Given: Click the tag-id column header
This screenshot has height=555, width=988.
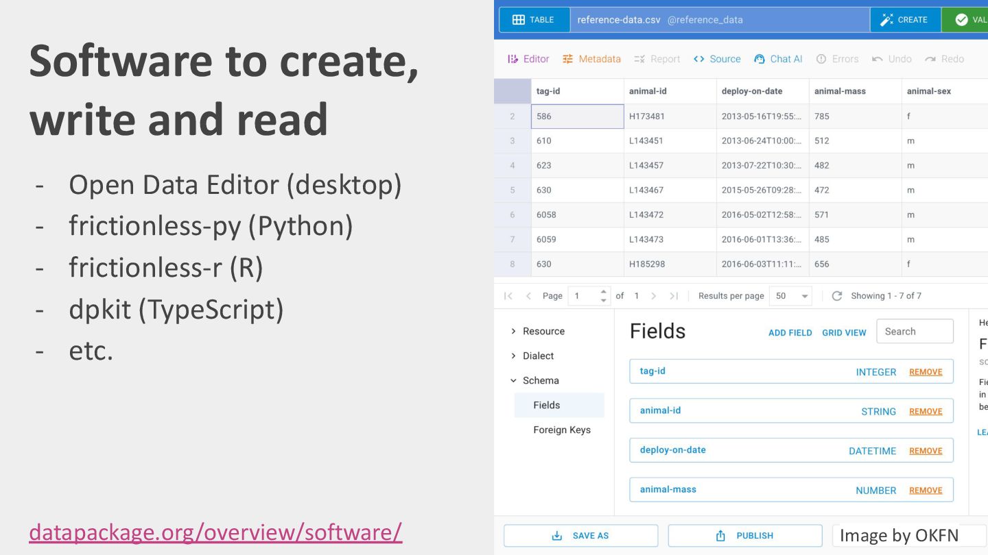Looking at the screenshot, I should tap(578, 91).
